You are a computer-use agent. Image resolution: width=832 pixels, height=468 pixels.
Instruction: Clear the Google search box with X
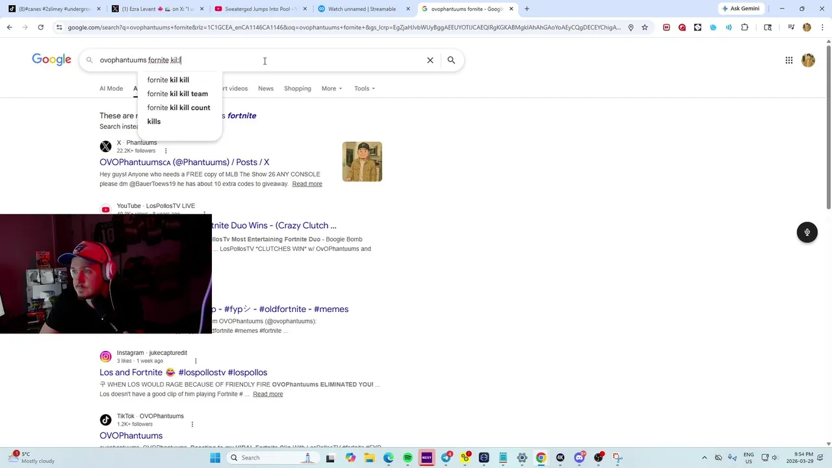430,60
